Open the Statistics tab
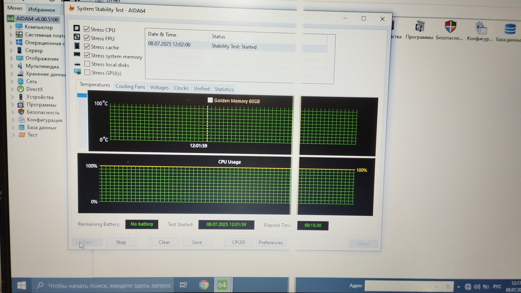 pyautogui.click(x=224, y=89)
